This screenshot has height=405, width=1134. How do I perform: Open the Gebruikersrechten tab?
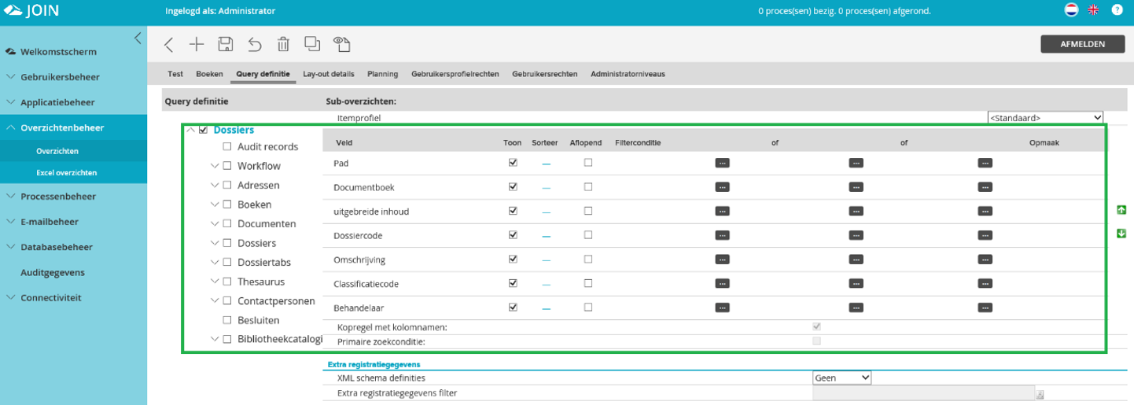click(x=544, y=74)
